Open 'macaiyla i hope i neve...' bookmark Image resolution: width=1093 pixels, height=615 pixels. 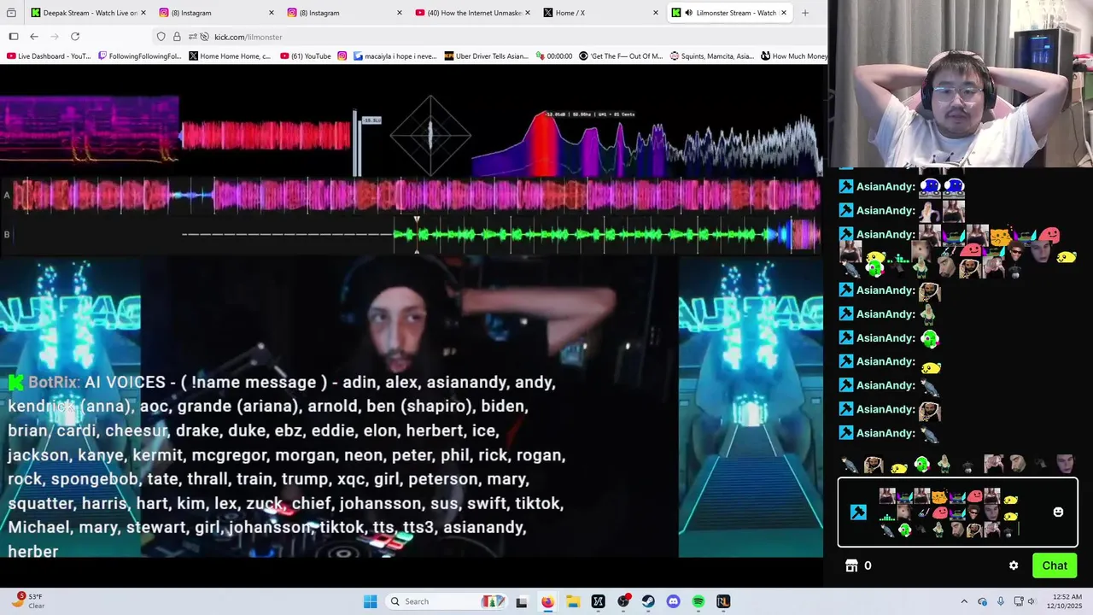(395, 56)
